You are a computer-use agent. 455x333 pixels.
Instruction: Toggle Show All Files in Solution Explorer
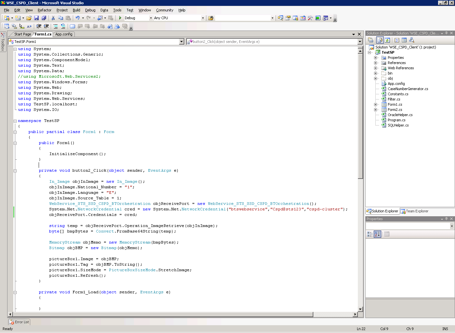(380, 40)
